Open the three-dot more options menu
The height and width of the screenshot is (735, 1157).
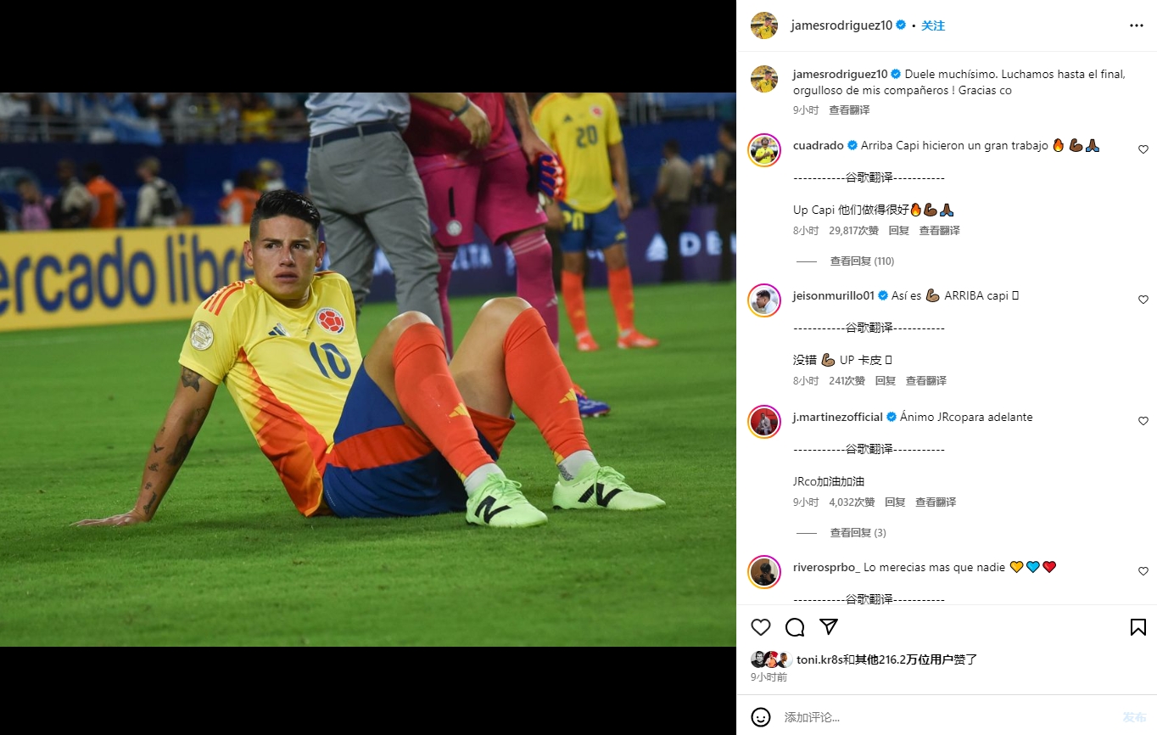point(1137,25)
